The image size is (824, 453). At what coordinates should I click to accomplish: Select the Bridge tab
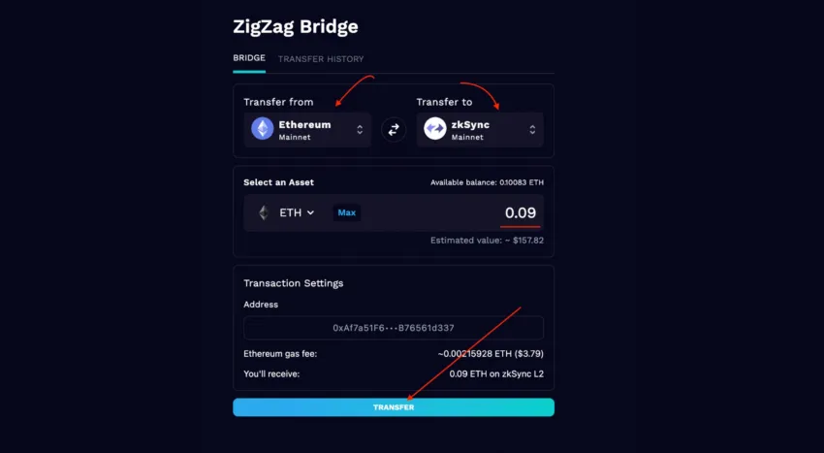[x=249, y=58]
